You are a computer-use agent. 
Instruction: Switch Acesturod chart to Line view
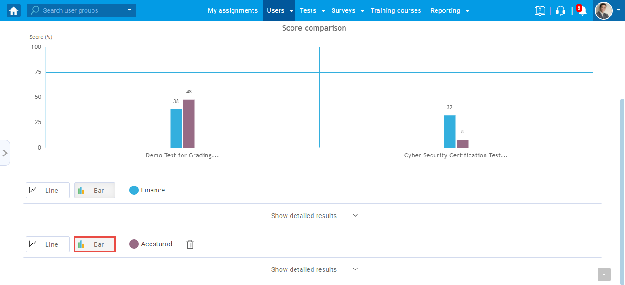pos(48,244)
